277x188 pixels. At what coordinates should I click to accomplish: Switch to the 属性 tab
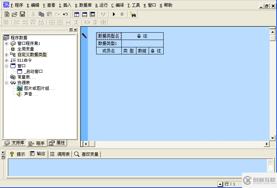(57, 143)
